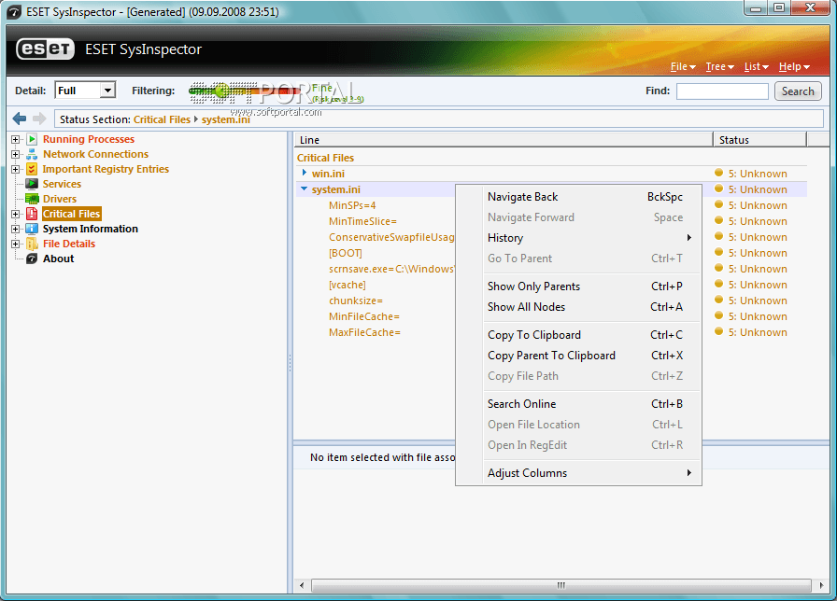Image resolution: width=837 pixels, height=601 pixels.
Task: Select Show Only Parents
Action: [x=578, y=287]
